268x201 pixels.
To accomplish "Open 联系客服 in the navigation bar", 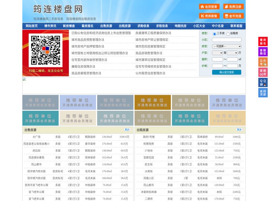I will coord(236,26).
